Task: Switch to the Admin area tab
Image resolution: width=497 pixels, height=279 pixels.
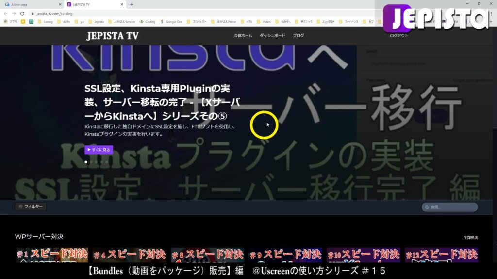Action: [x=33, y=4]
